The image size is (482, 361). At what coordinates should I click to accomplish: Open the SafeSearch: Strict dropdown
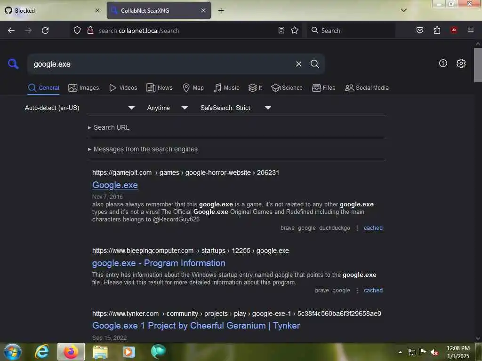point(235,108)
